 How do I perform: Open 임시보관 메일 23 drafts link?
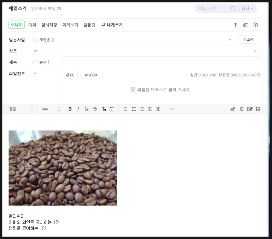click(46, 8)
